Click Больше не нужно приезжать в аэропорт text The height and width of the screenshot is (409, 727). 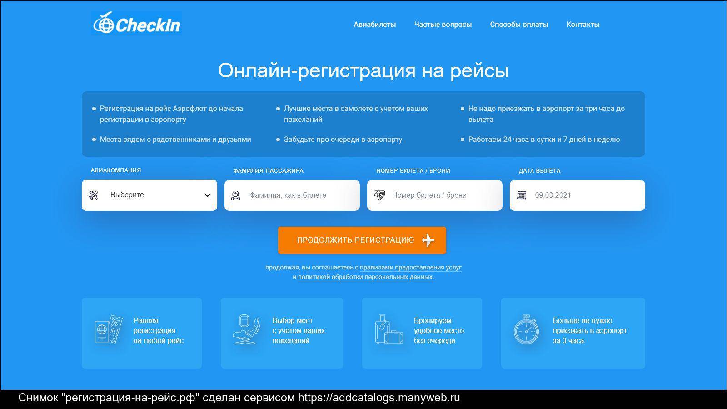[590, 330]
